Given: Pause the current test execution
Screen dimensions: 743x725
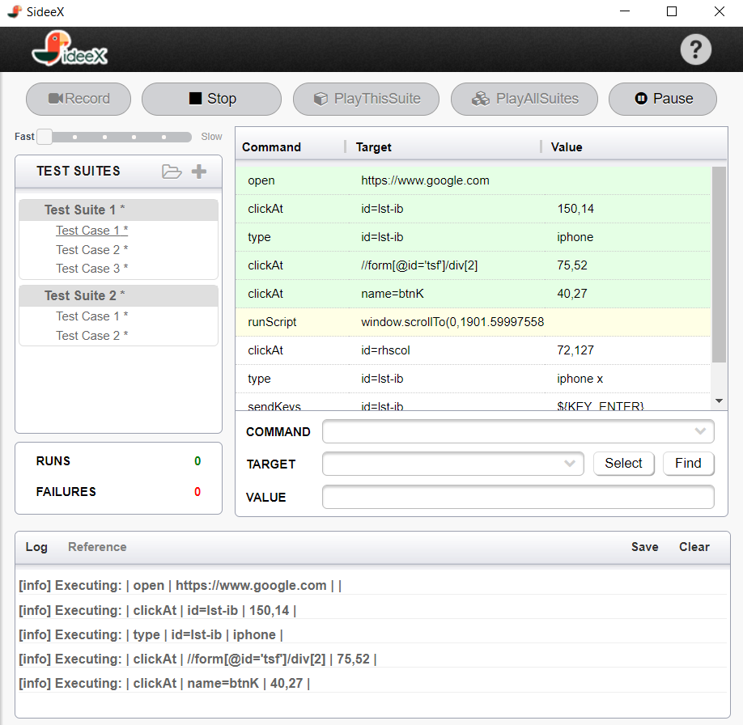Looking at the screenshot, I should coord(662,99).
